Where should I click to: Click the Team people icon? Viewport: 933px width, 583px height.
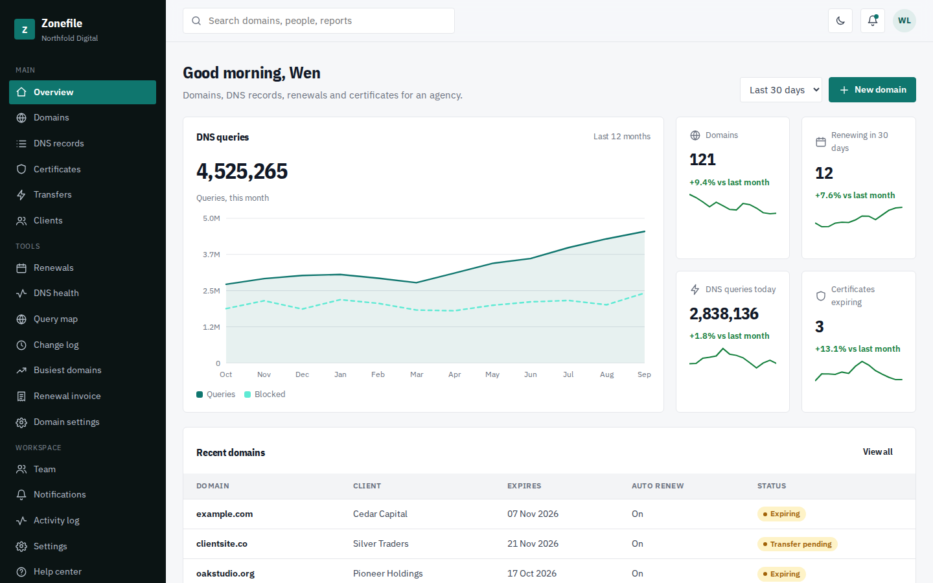tap(21, 469)
